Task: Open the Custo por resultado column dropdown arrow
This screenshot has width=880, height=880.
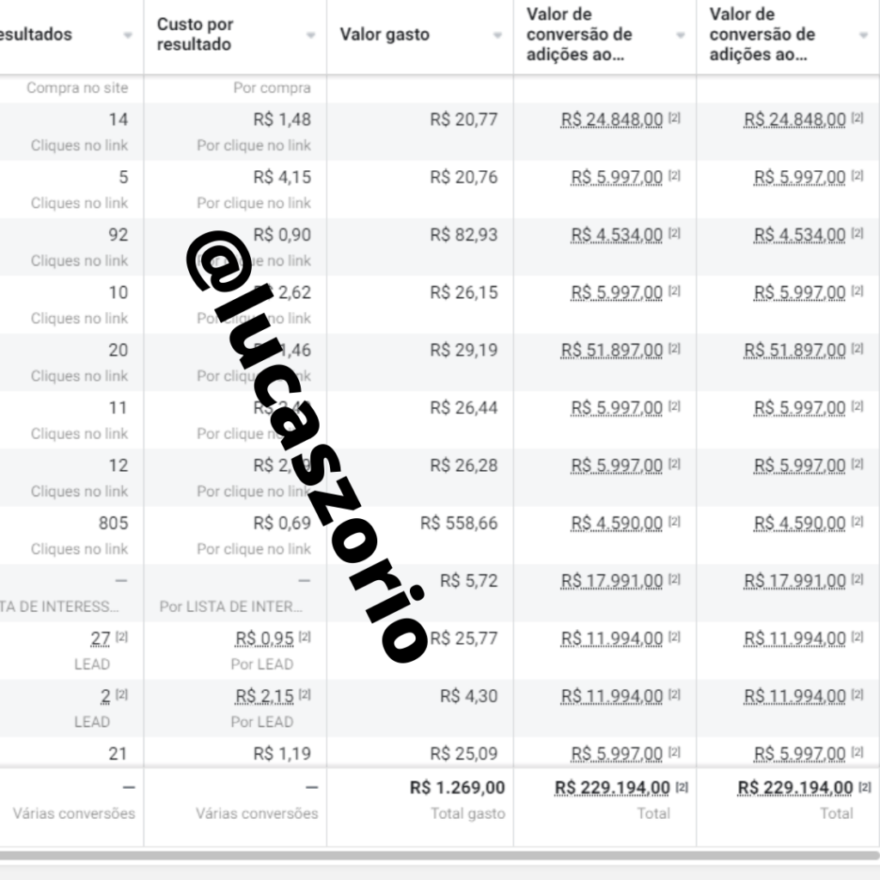Action: (x=310, y=35)
